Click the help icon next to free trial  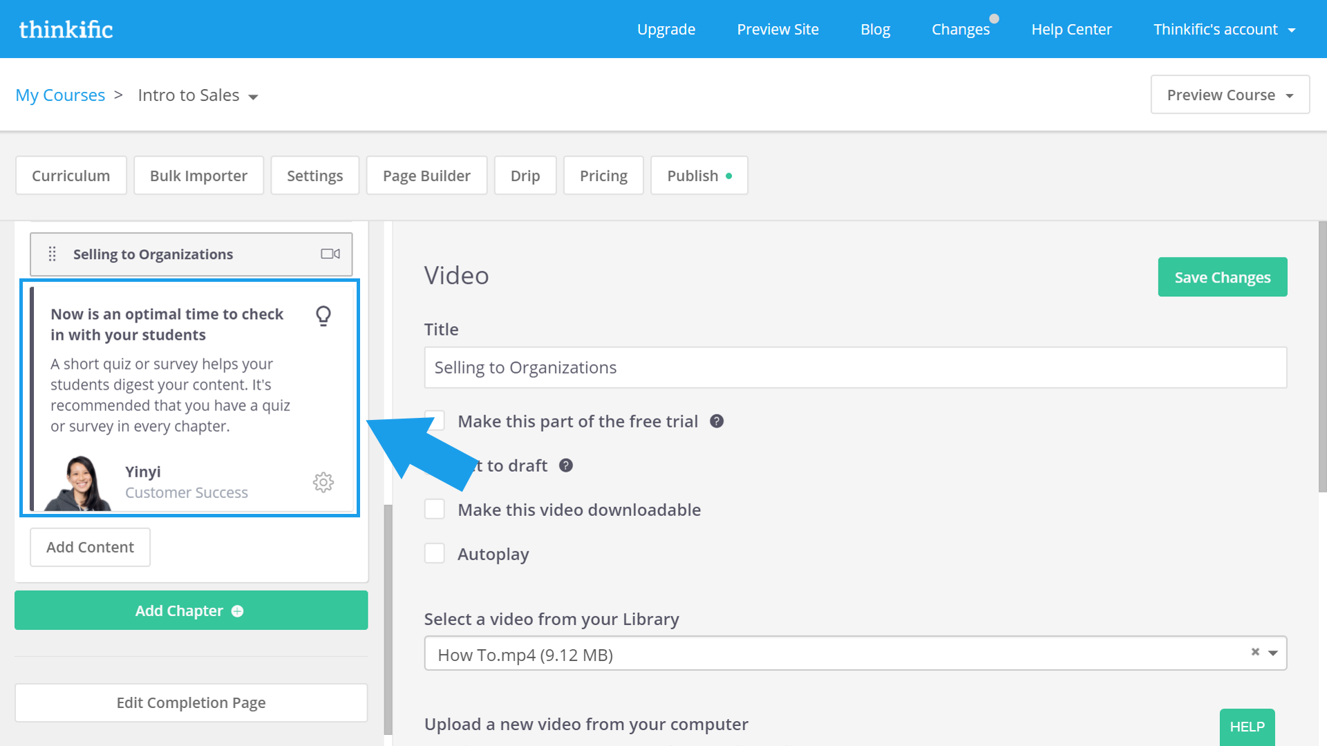coord(717,421)
